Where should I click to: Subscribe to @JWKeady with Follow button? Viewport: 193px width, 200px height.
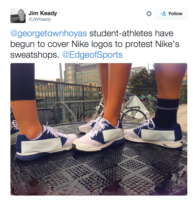[171, 14]
